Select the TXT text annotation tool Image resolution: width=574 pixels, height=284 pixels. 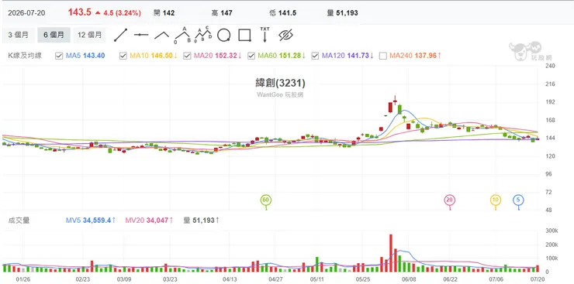click(265, 34)
